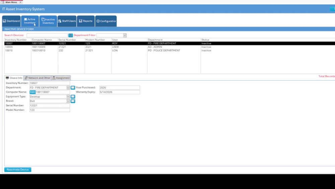Switch to Network and Other sub-tab
The width and height of the screenshot is (335, 189).
click(x=38, y=78)
